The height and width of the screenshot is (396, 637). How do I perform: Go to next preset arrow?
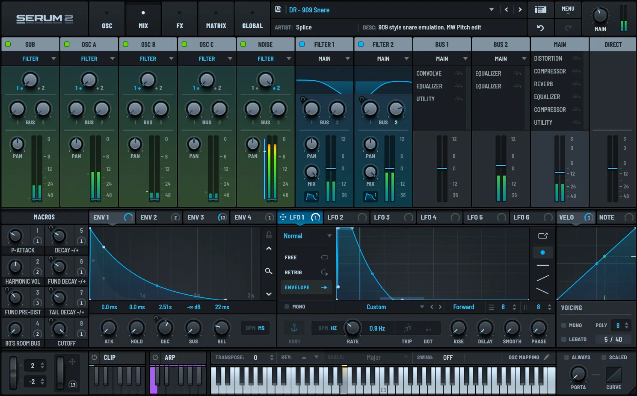pos(520,9)
